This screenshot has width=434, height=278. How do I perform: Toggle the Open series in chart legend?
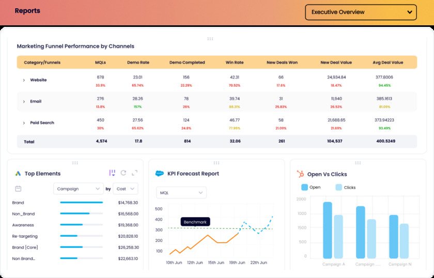click(x=304, y=188)
